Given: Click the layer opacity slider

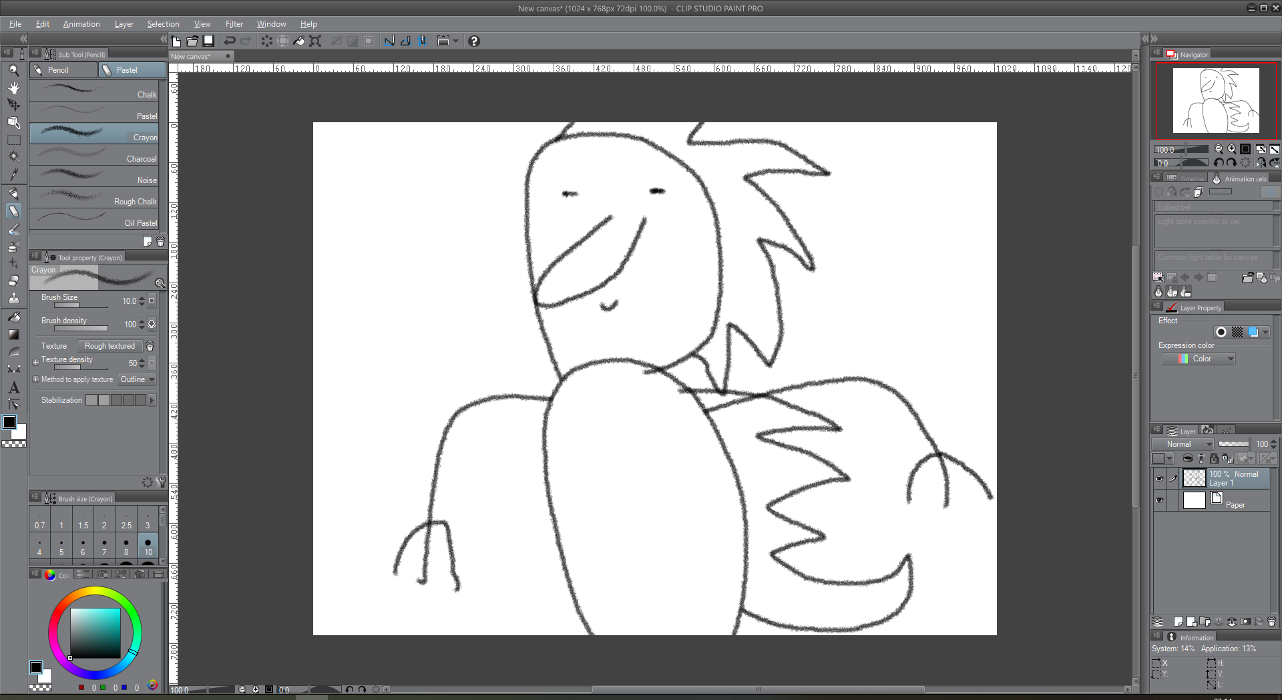Looking at the screenshot, I should click(1233, 444).
